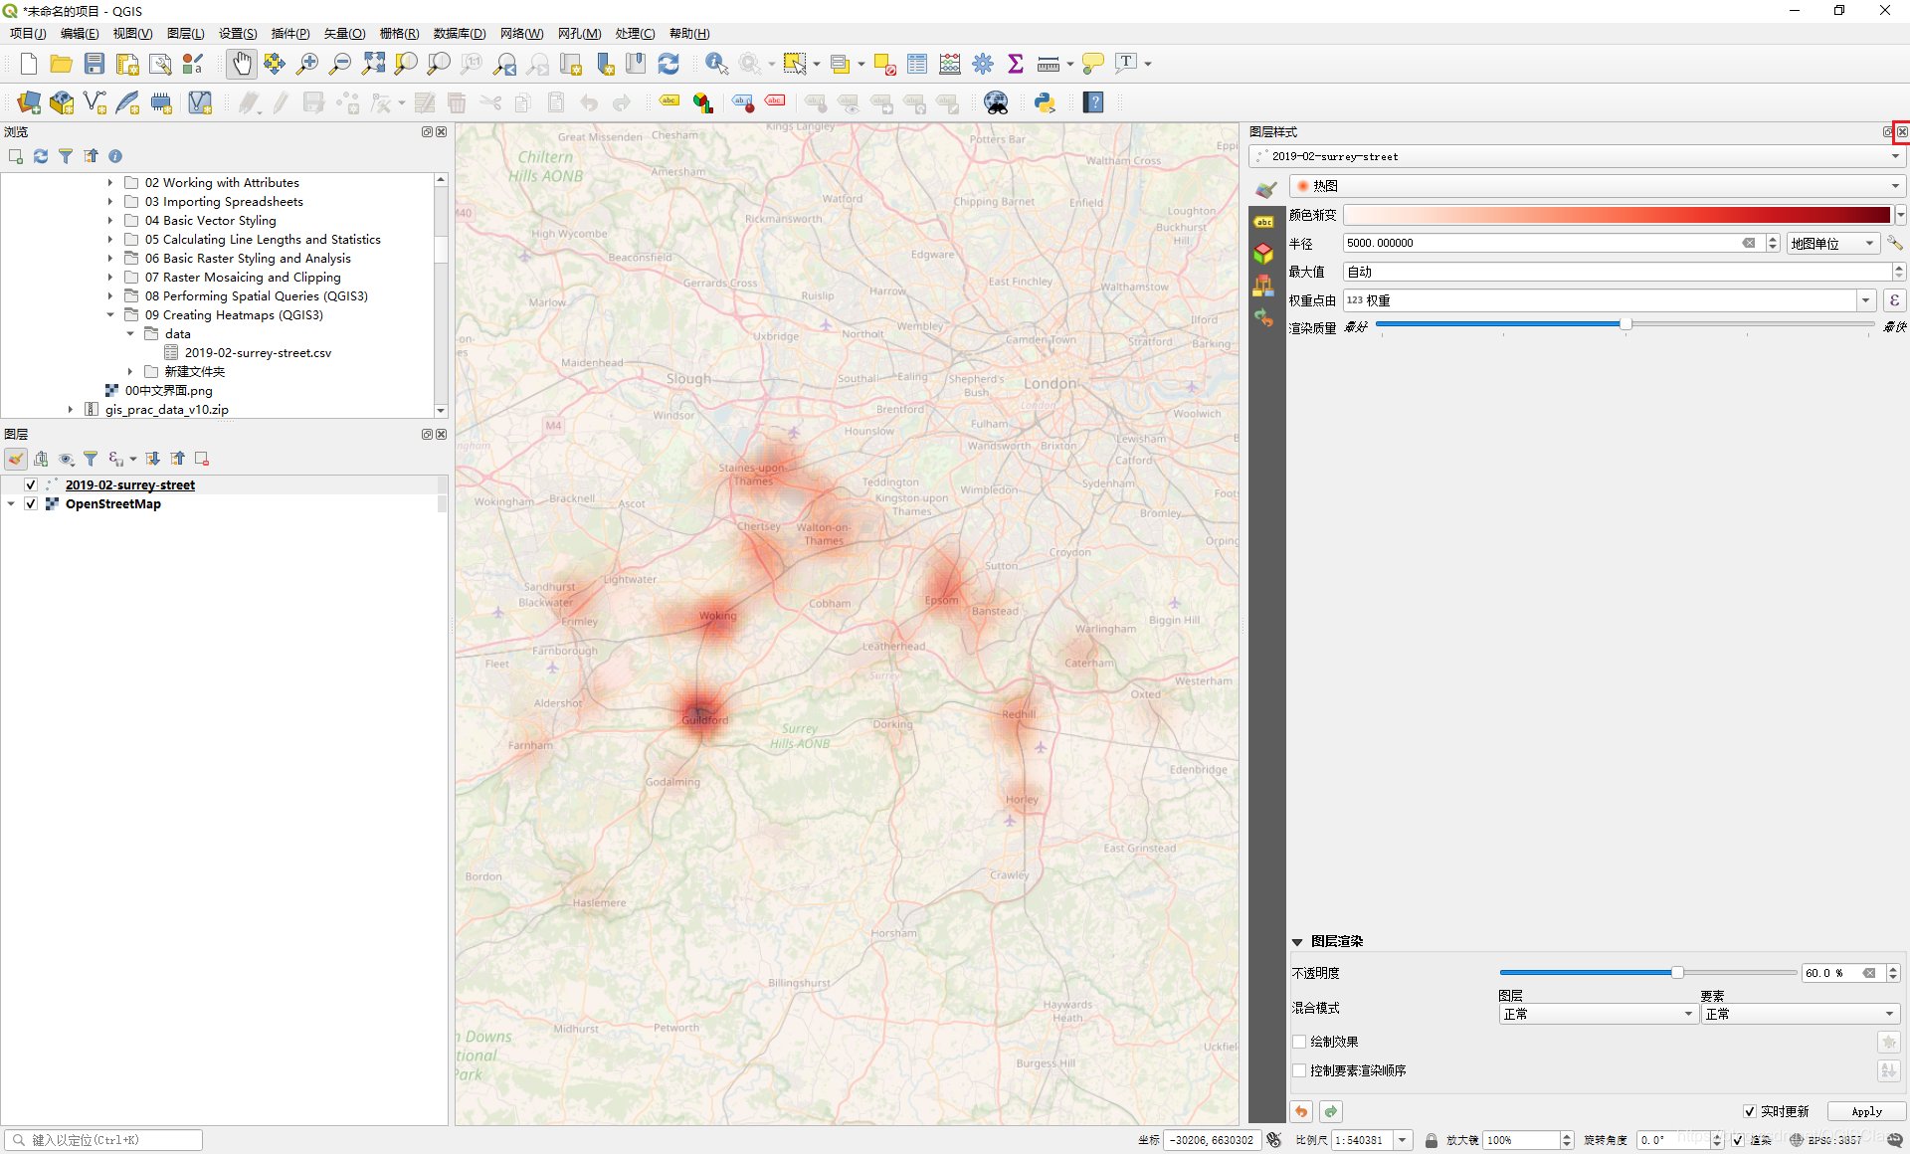Screen dimensions: 1910x1154
Task: Open the 地图单位 radius unit dropdown
Action: 1832,243
